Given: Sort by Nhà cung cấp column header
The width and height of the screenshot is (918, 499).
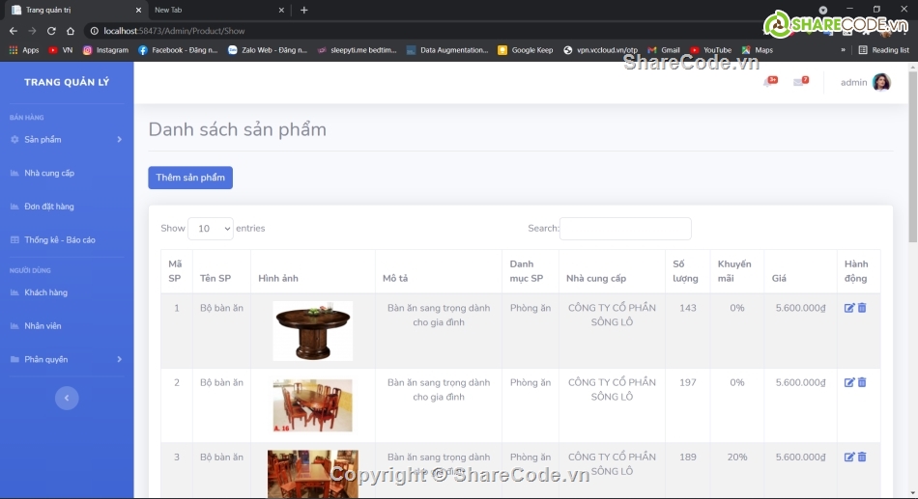Looking at the screenshot, I should tap(612, 271).
